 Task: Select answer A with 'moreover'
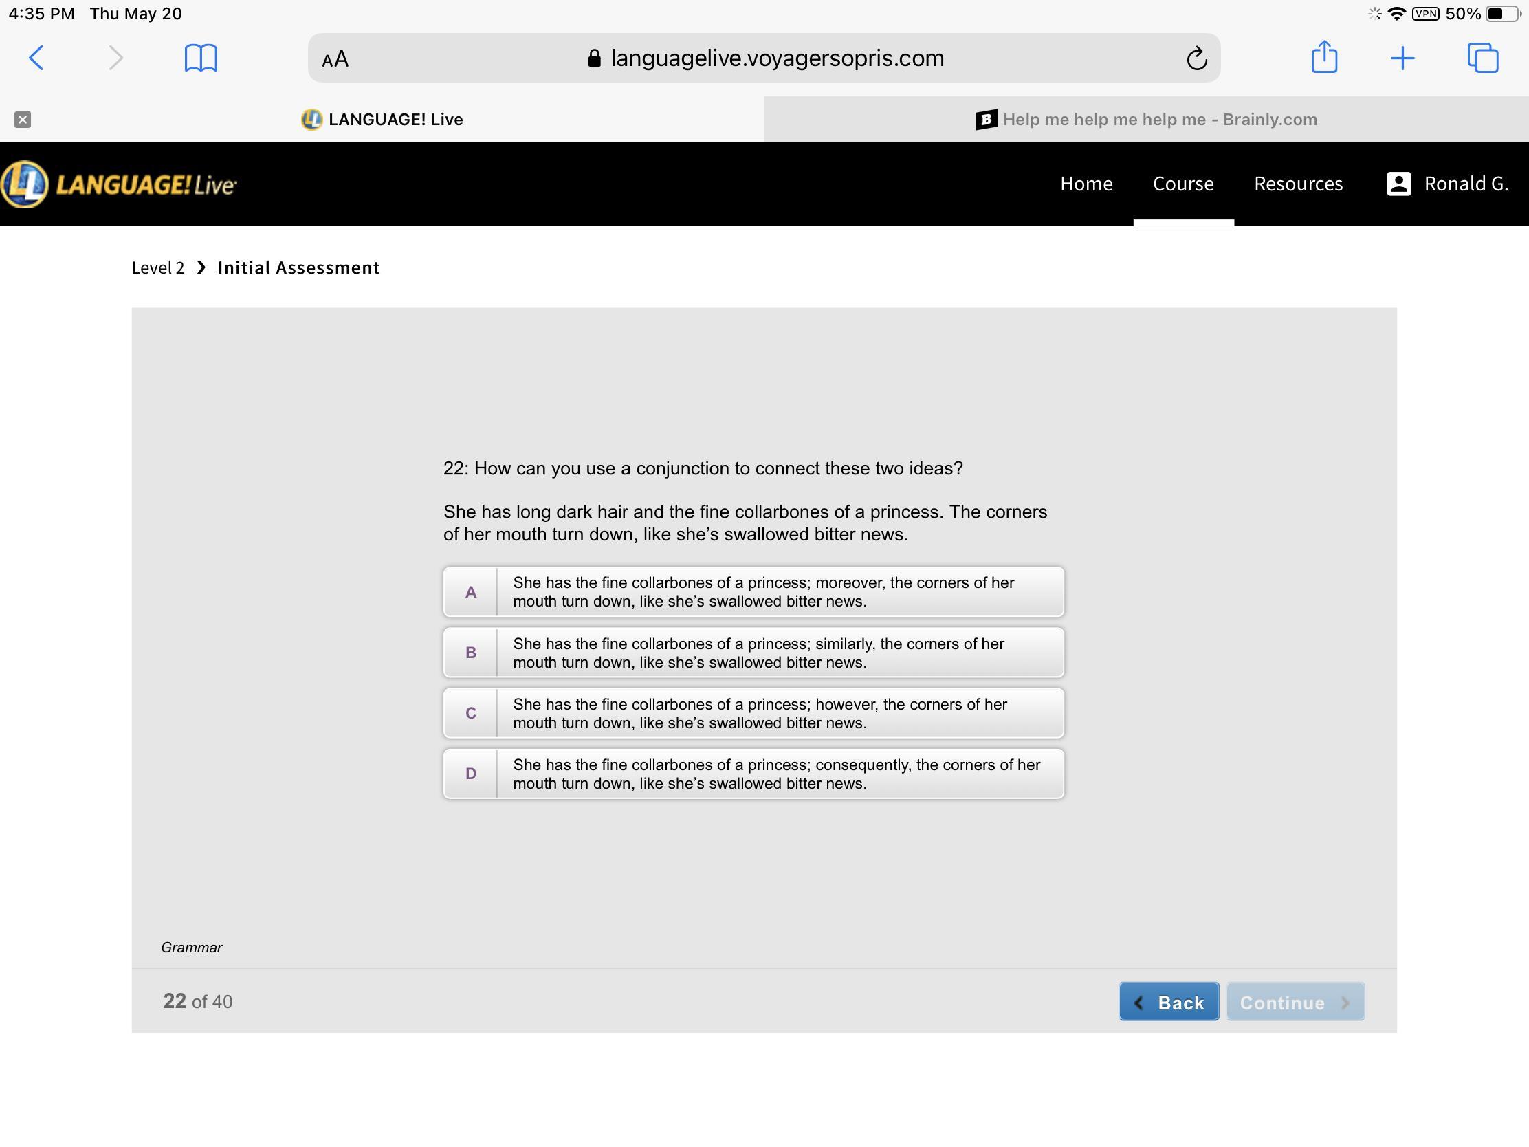753,592
